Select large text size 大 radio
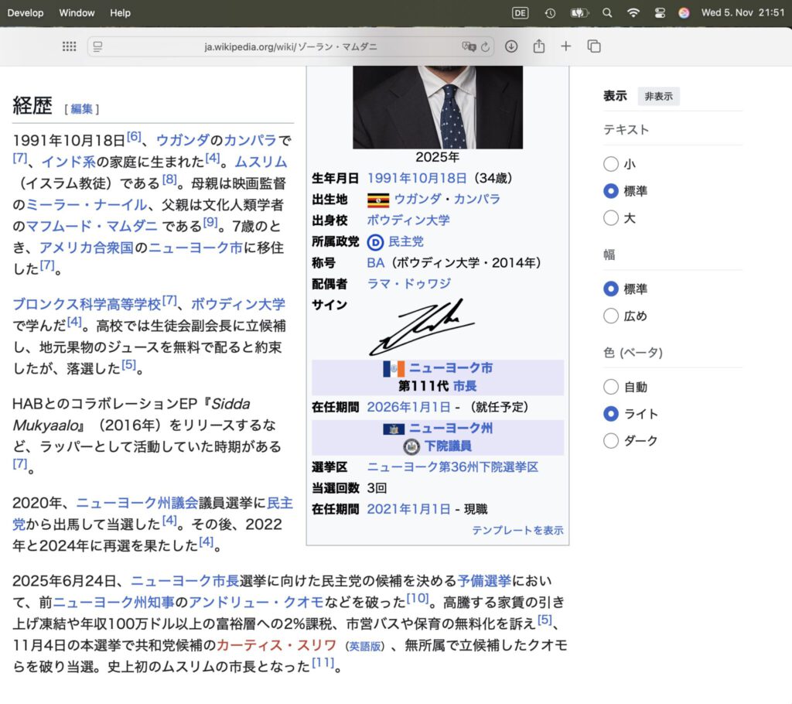792x704 pixels. click(x=611, y=218)
